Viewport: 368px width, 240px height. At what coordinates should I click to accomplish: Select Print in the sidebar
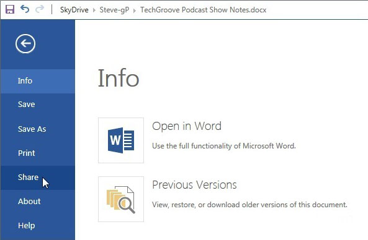38,153
